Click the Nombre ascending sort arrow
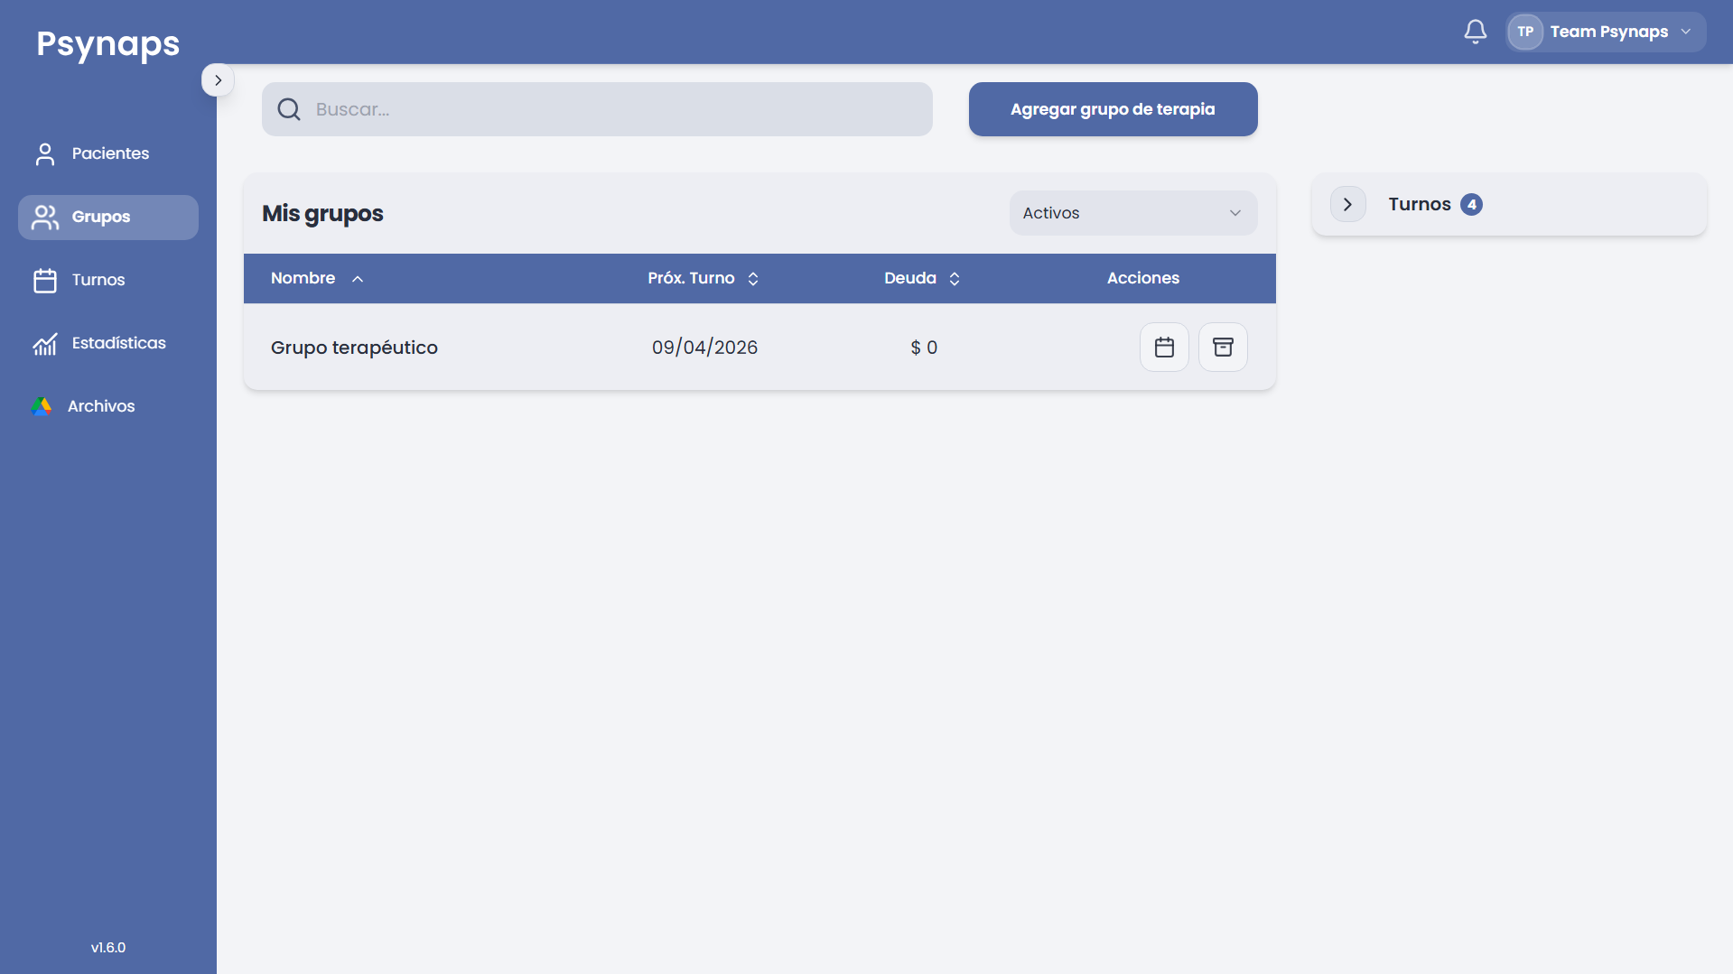 pyautogui.click(x=358, y=279)
